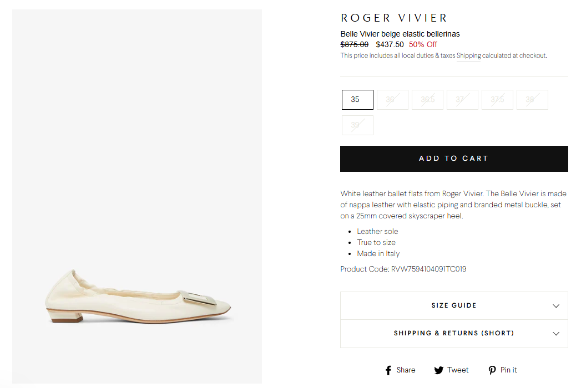This screenshot has height=388, width=576.
Task: Pick the unavailable size 36.5 option
Action: tap(427, 100)
